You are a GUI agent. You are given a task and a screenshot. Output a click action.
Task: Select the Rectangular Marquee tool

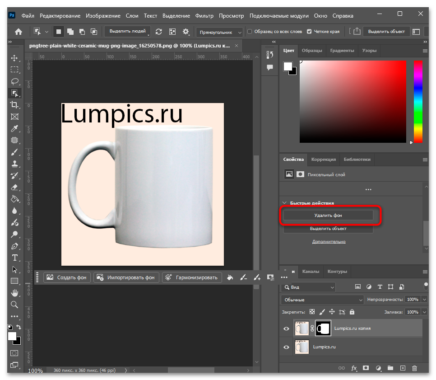pos(14,69)
